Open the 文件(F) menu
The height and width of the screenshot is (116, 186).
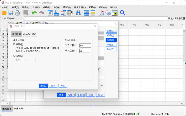[x=5, y=7]
